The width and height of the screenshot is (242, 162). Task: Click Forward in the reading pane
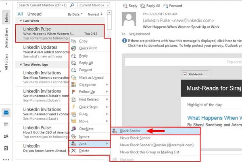173,6
